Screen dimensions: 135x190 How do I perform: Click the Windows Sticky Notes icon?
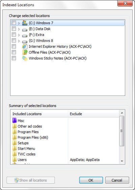point(25,58)
